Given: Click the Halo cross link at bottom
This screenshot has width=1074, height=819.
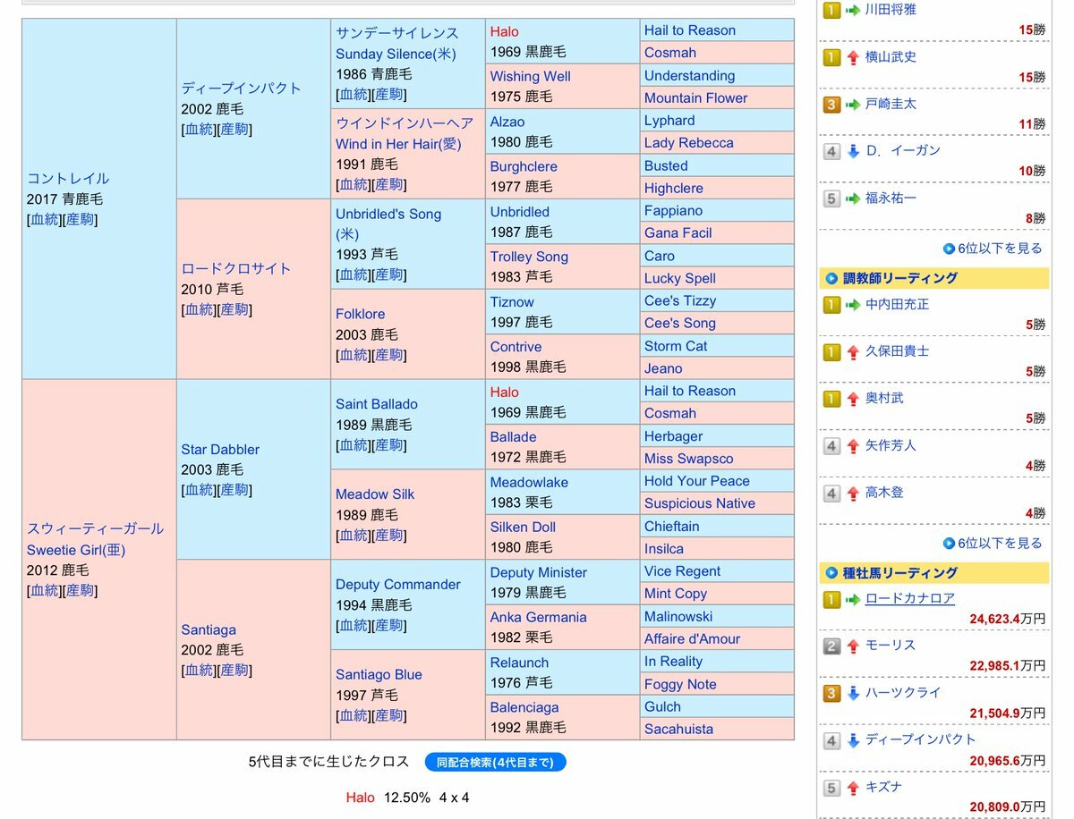Looking at the screenshot, I should click(x=360, y=797).
